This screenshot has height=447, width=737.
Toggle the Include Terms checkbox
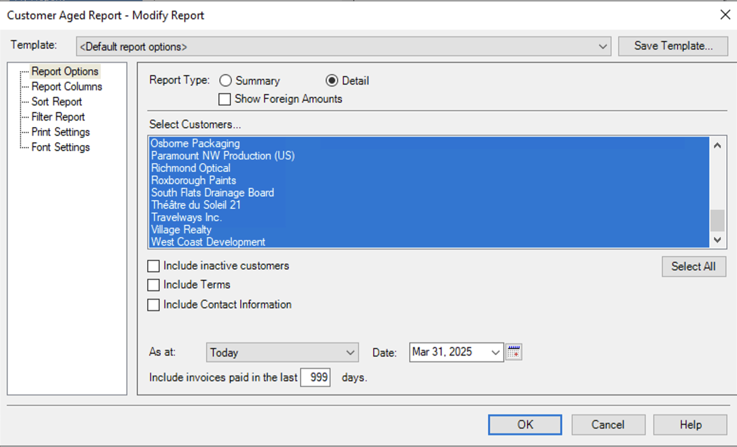[x=153, y=285]
